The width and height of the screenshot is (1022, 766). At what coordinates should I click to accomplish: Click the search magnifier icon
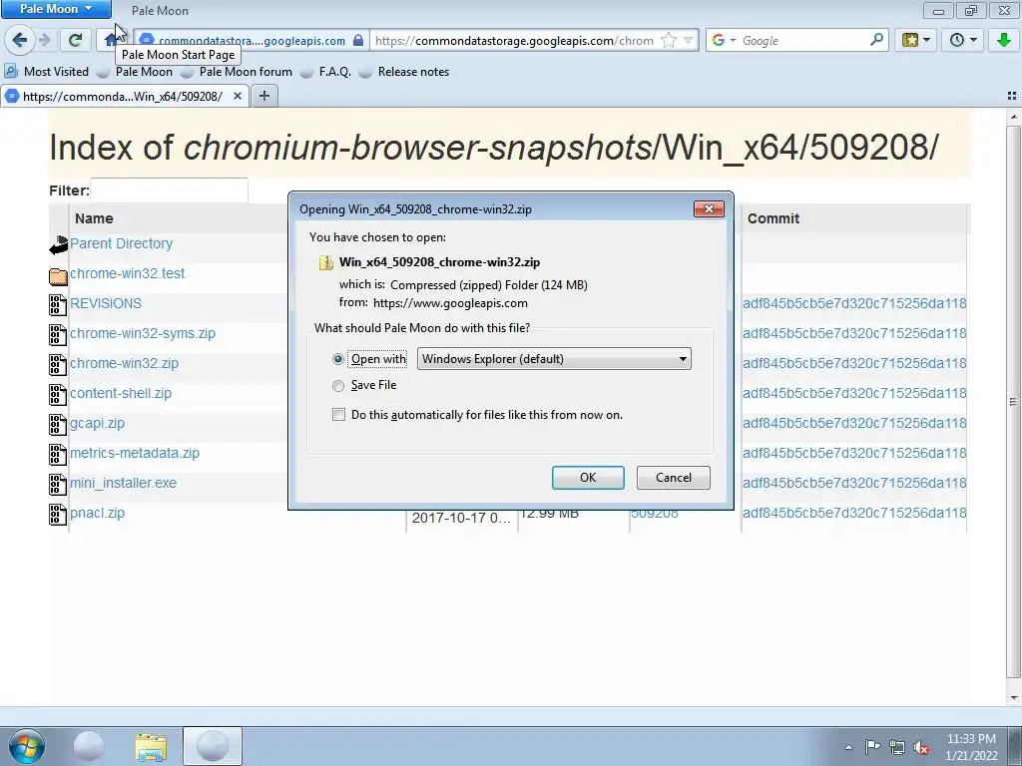tap(876, 40)
